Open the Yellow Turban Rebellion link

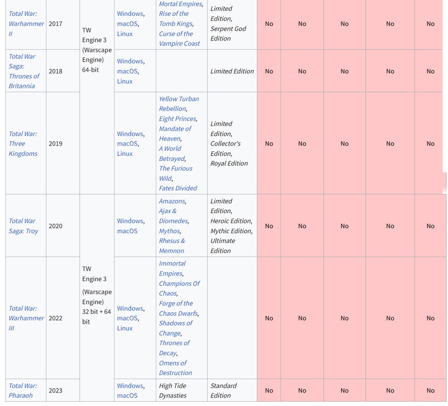click(x=179, y=104)
